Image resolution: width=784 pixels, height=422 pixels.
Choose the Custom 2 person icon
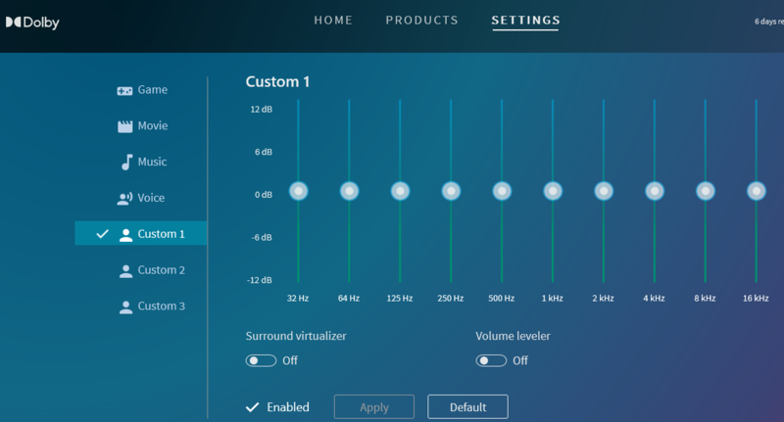[x=125, y=270]
